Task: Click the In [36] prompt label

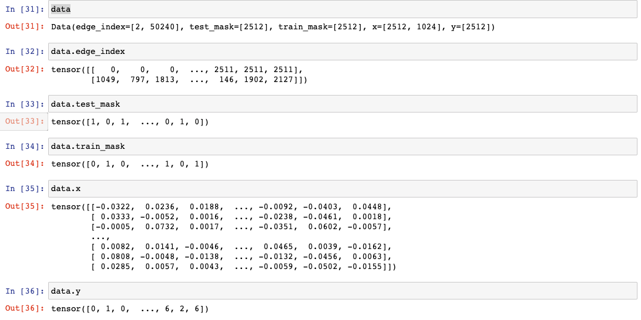Action: coord(25,291)
